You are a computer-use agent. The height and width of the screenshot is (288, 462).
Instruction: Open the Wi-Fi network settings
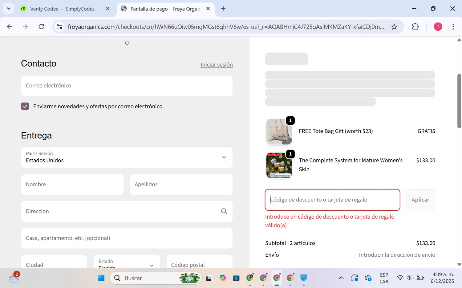[x=400, y=278]
